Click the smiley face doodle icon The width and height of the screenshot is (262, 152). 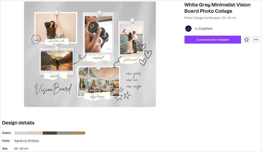[x=36, y=39]
